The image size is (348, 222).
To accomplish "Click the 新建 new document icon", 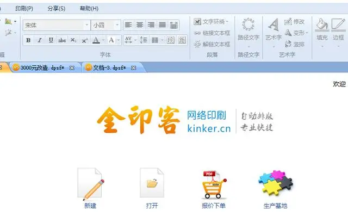I will coord(91,184).
